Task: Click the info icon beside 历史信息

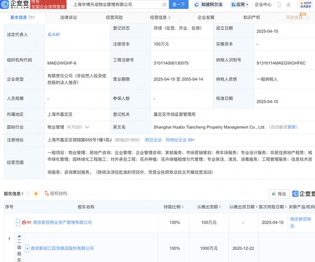Action: coord(307,18)
